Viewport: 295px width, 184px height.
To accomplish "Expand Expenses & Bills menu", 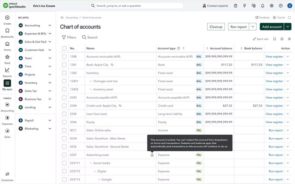I will 50,33.
